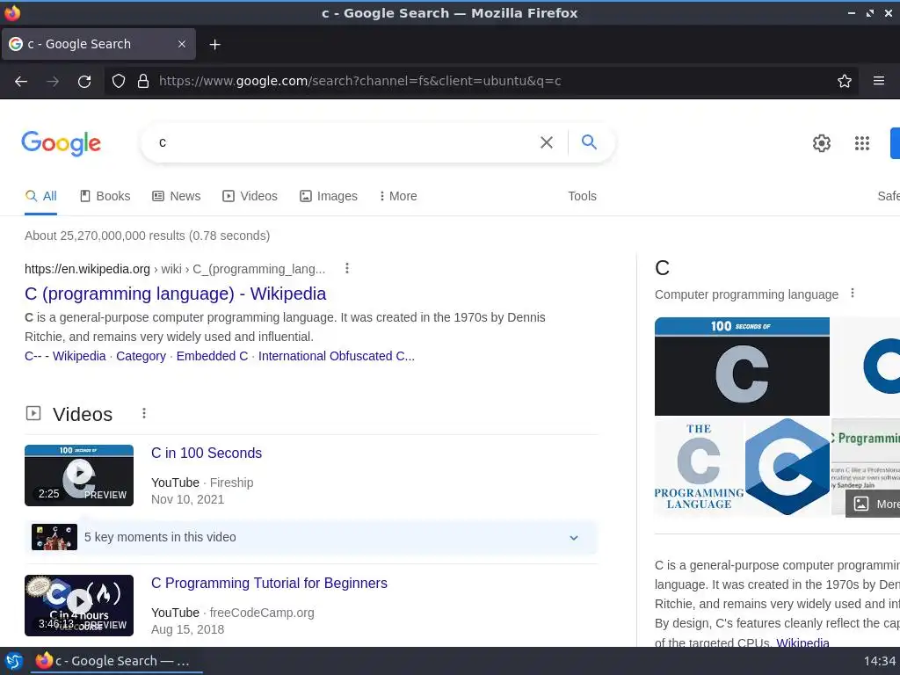Open the 'C in 100 Seconds' video title
900x675 pixels.
(206, 453)
